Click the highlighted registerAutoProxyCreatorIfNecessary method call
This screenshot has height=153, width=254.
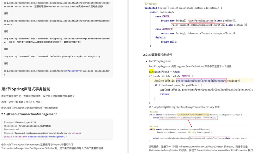click(201, 81)
